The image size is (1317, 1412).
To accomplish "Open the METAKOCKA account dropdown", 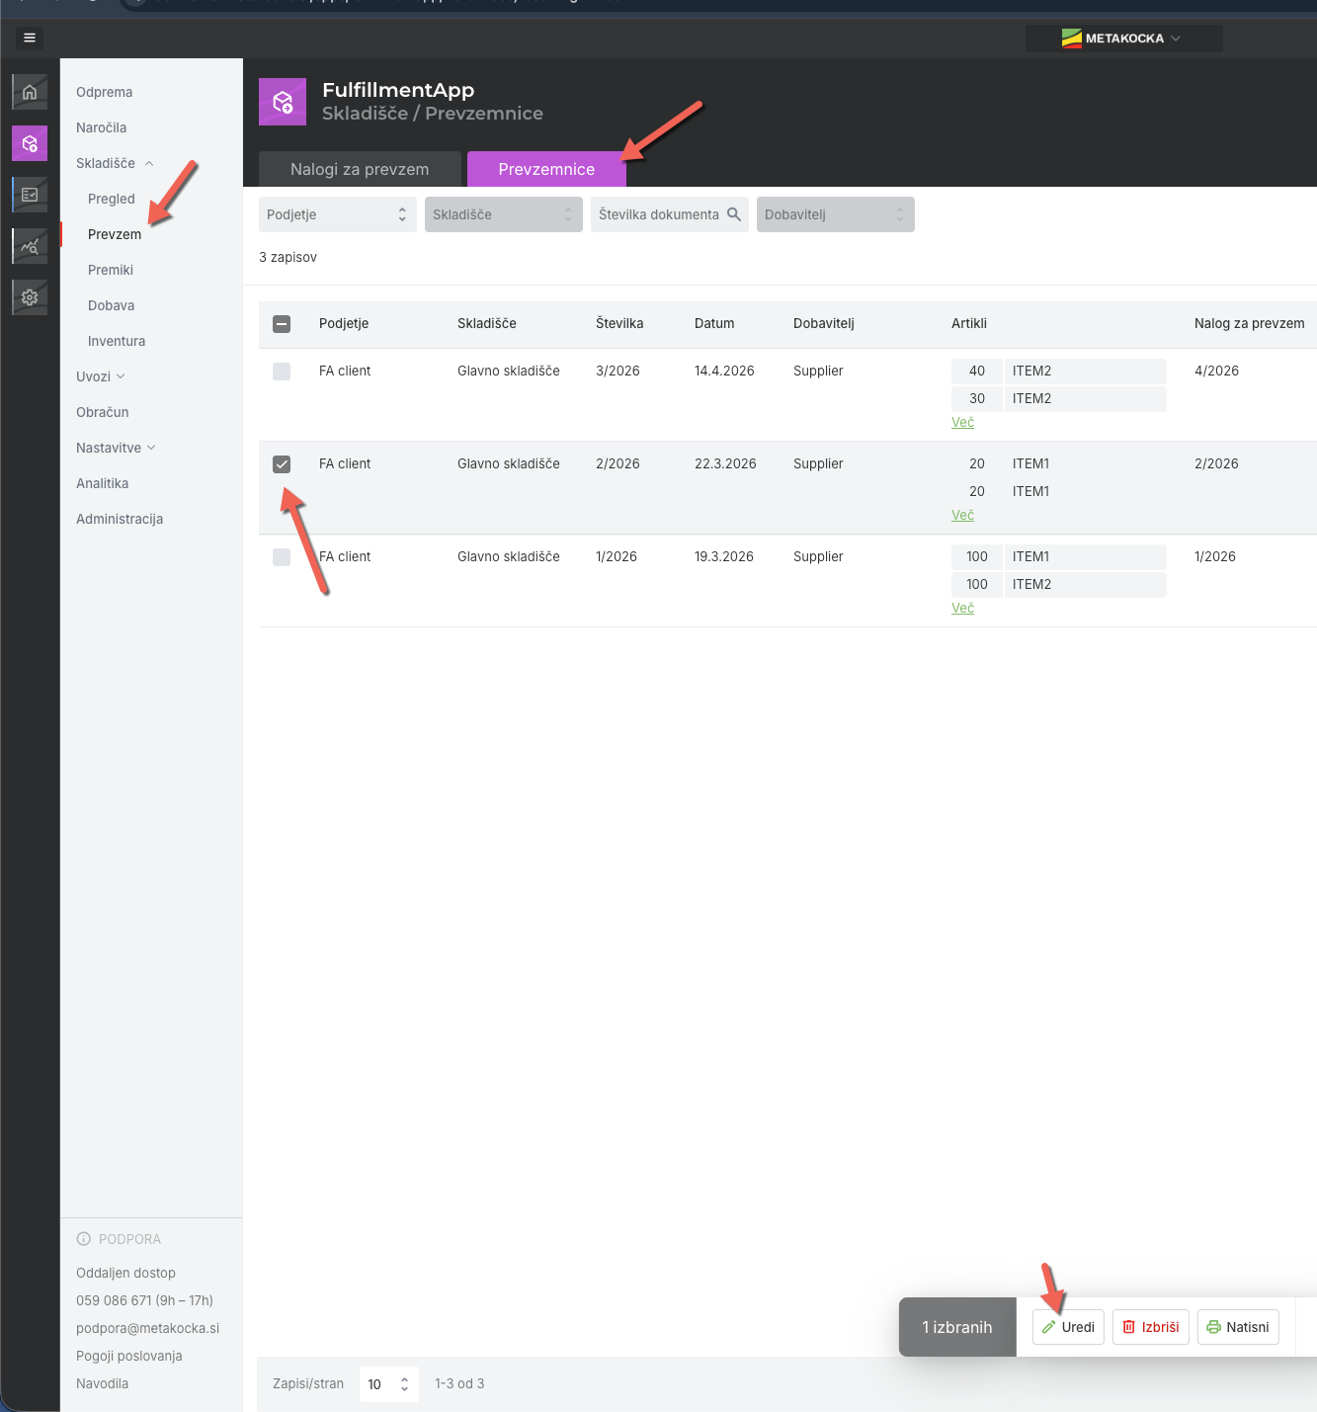I will (1123, 39).
